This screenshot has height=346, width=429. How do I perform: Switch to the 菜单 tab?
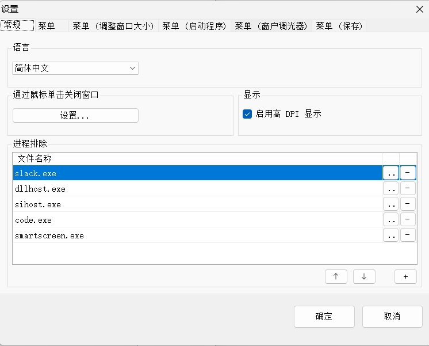47,26
